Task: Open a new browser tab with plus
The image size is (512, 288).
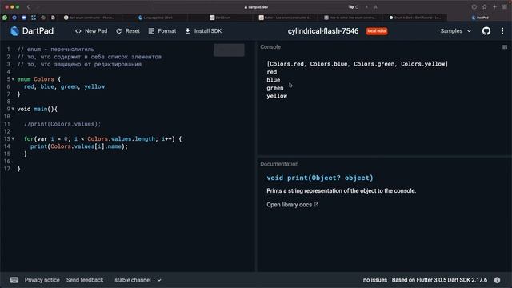Action: tap(494, 7)
